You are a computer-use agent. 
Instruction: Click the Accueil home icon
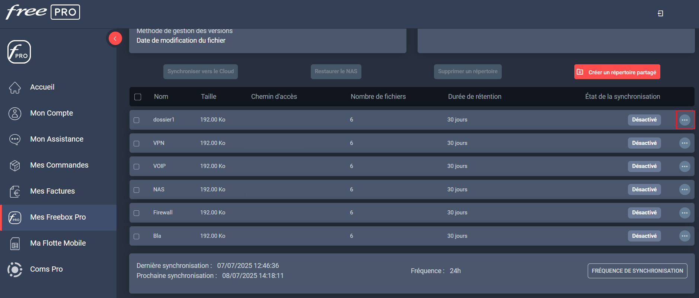point(15,87)
